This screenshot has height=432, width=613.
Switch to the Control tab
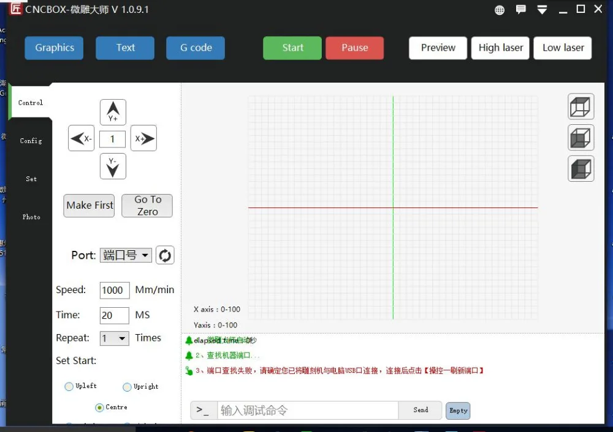click(x=31, y=103)
